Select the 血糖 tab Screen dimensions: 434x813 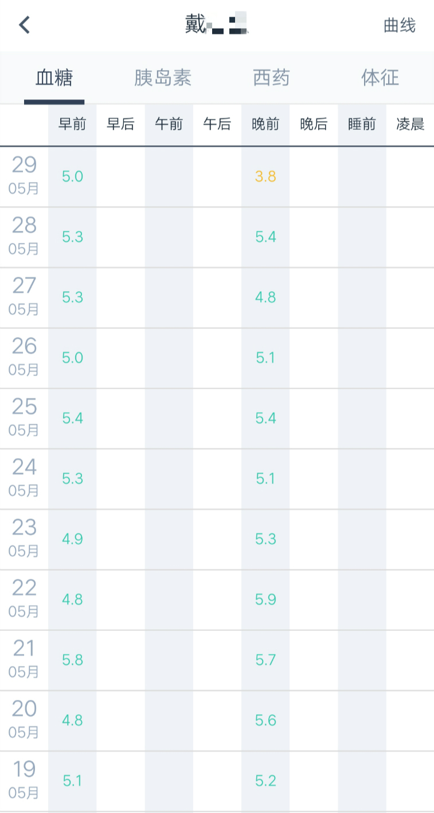pos(54,78)
